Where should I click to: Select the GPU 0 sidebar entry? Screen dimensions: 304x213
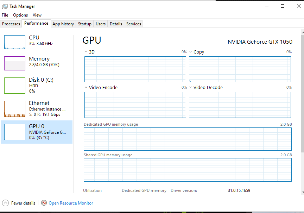(x=37, y=132)
